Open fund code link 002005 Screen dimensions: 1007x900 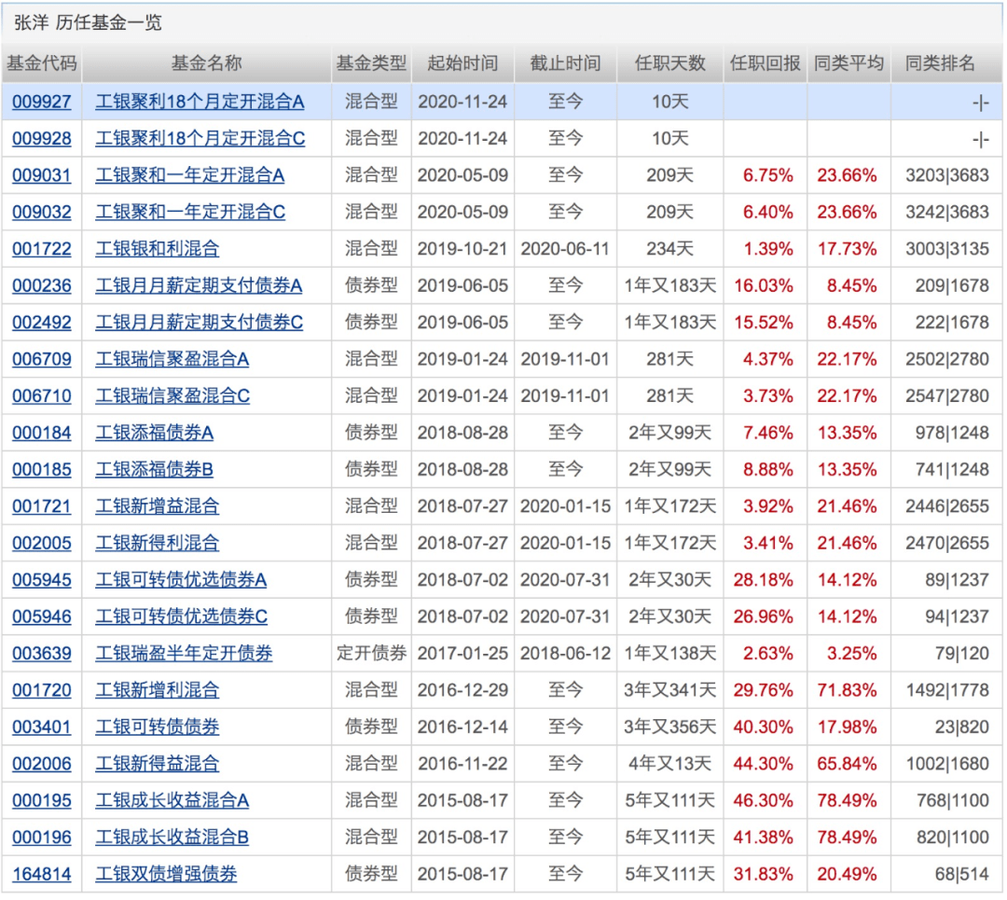[42, 543]
